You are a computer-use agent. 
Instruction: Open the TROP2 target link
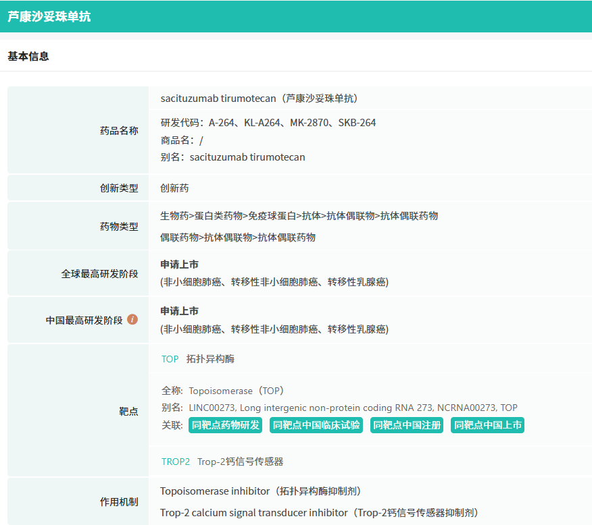[176, 462]
